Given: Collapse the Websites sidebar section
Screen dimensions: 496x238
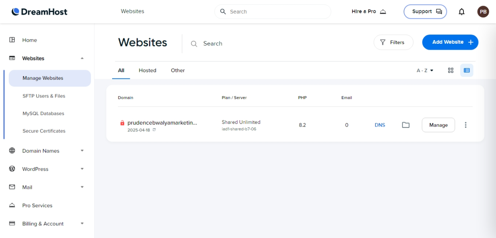Looking at the screenshot, I should pos(82,58).
